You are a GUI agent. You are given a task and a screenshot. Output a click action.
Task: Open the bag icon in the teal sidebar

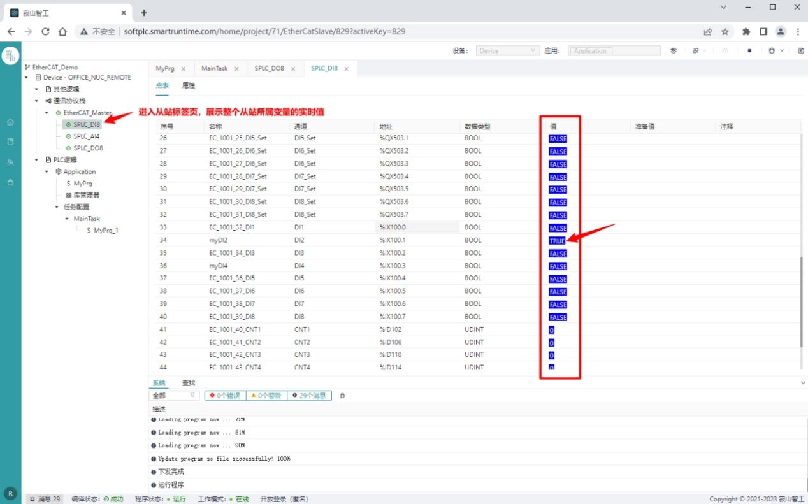pyautogui.click(x=10, y=182)
